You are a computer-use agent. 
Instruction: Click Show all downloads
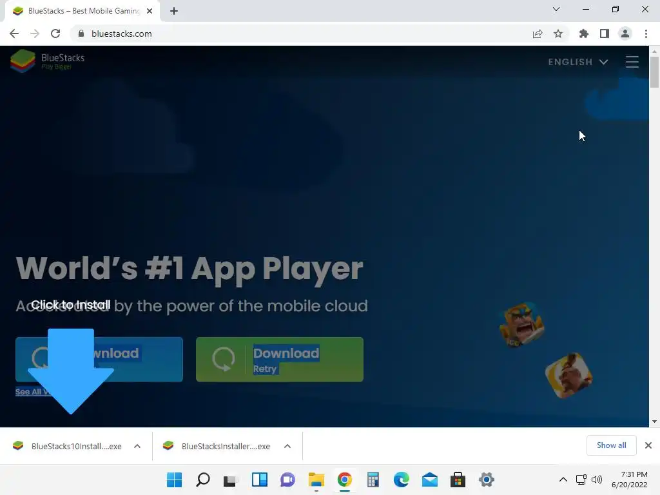click(x=611, y=445)
